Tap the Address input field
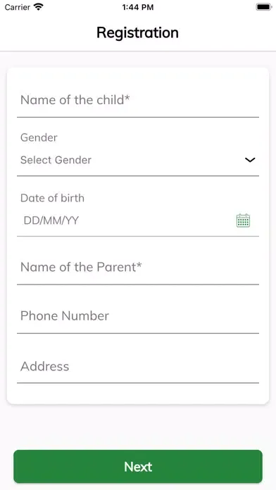276x490 pixels. point(138,366)
